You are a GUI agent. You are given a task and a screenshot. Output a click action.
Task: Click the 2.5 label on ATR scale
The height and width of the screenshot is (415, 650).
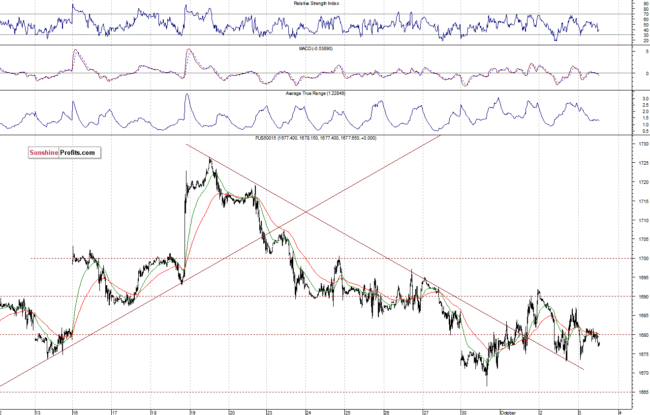(x=646, y=105)
